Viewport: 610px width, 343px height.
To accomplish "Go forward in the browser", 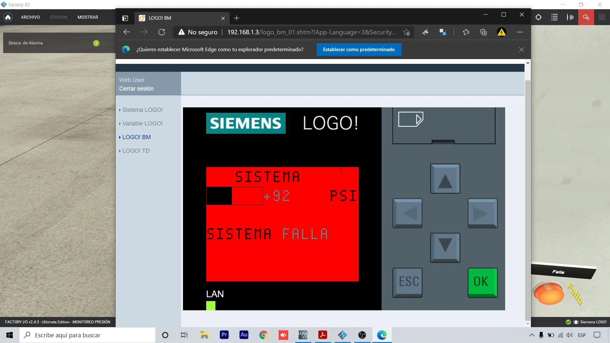I will pyautogui.click(x=144, y=32).
